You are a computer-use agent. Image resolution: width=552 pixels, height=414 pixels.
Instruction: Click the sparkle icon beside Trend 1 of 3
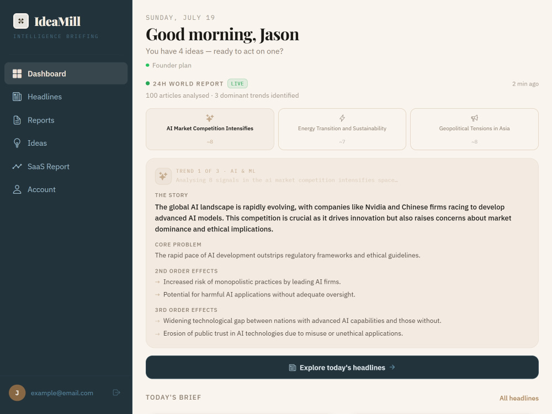[163, 176]
